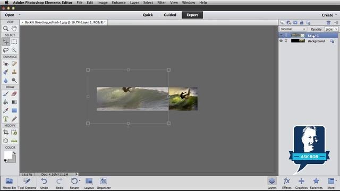Image resolution: width=340 pixels, height=191 pixels.
Task: Swap foreground and background colors
Action: coord(14,153)
